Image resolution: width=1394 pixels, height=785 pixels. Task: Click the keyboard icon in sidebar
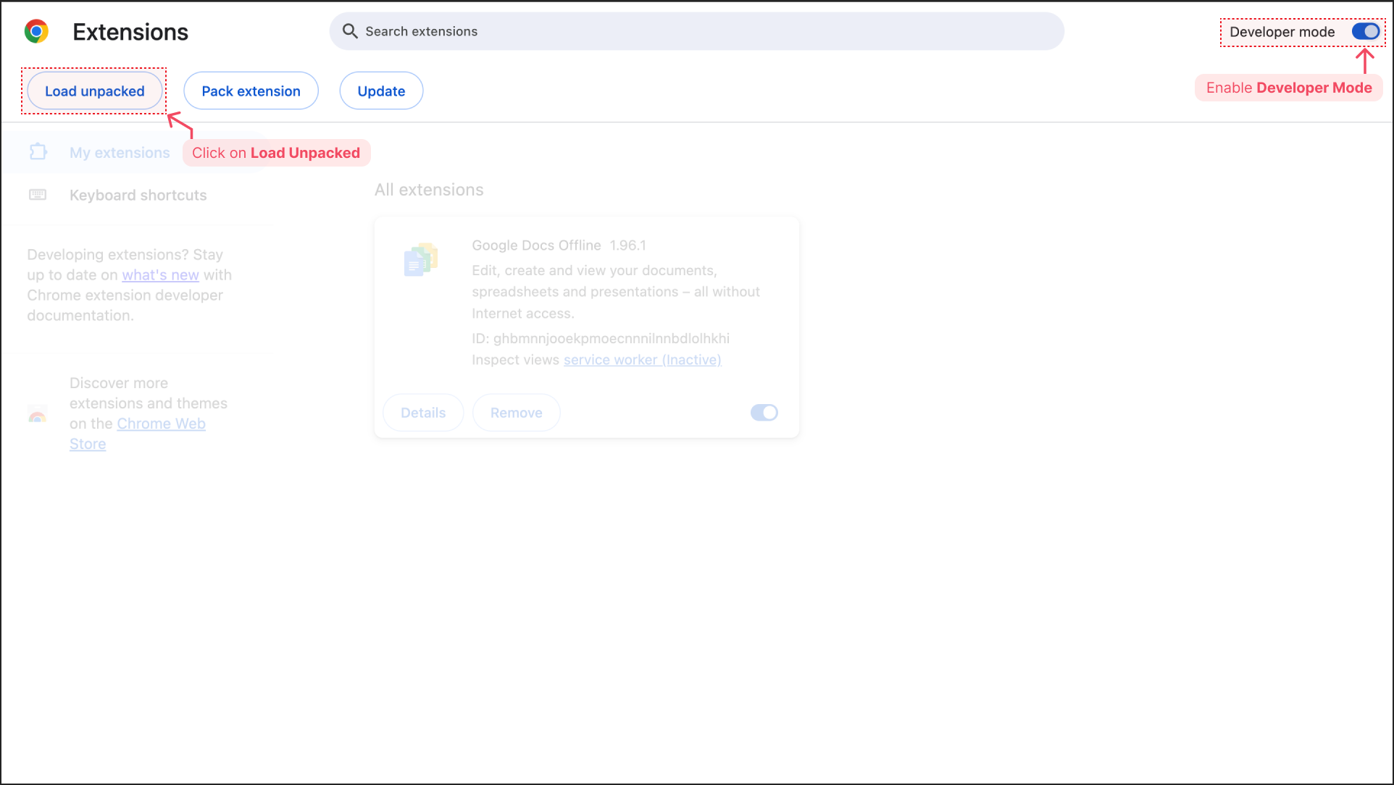[x=38, y=195]
